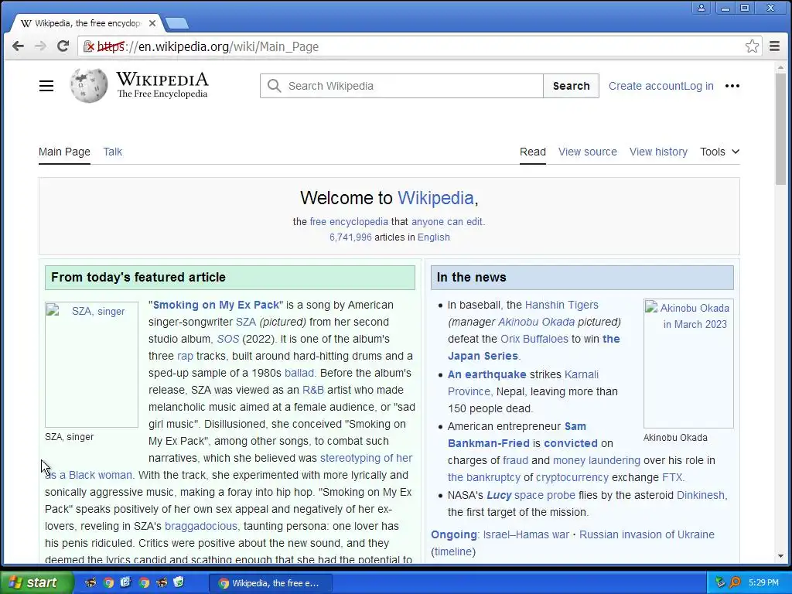
Task: Click the orange magnifier tray icon
Action: (736, 582)
